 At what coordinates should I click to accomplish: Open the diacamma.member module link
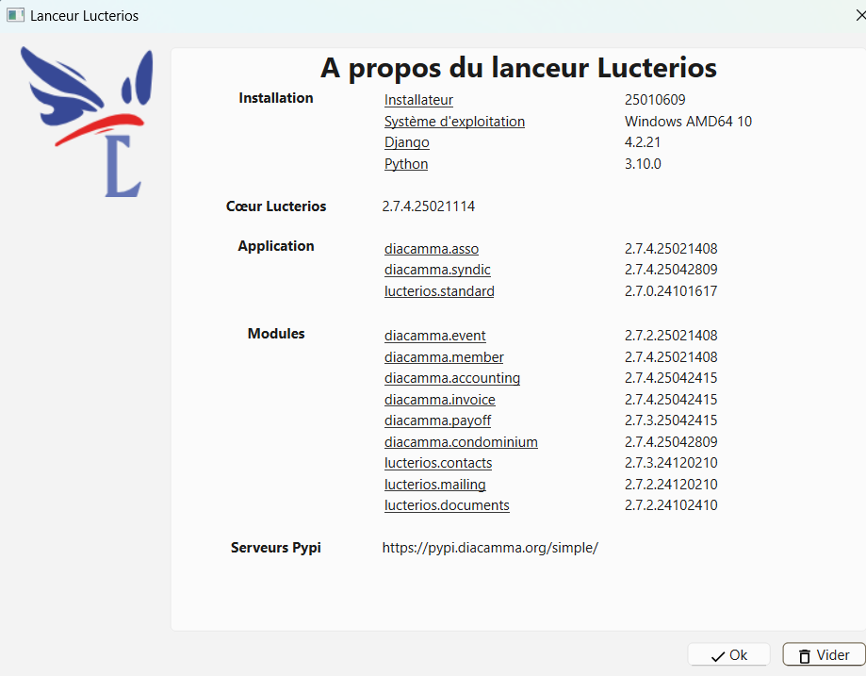(x=444, y=357)
